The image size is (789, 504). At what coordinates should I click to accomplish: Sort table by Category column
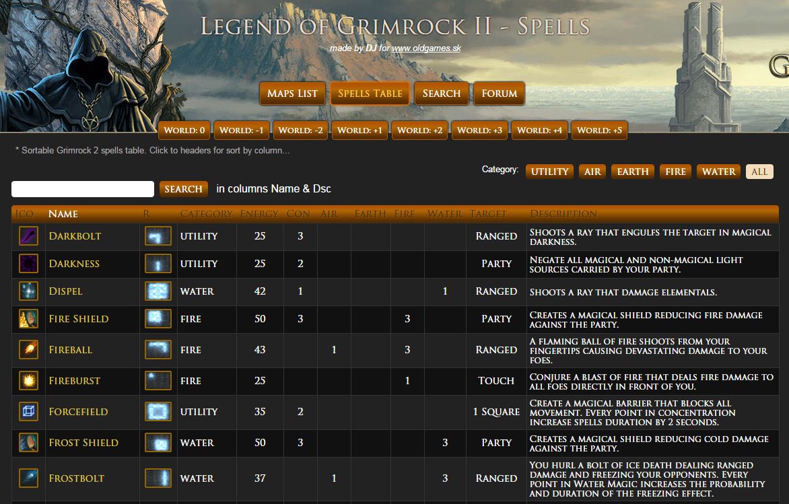[x=206, y=214]
